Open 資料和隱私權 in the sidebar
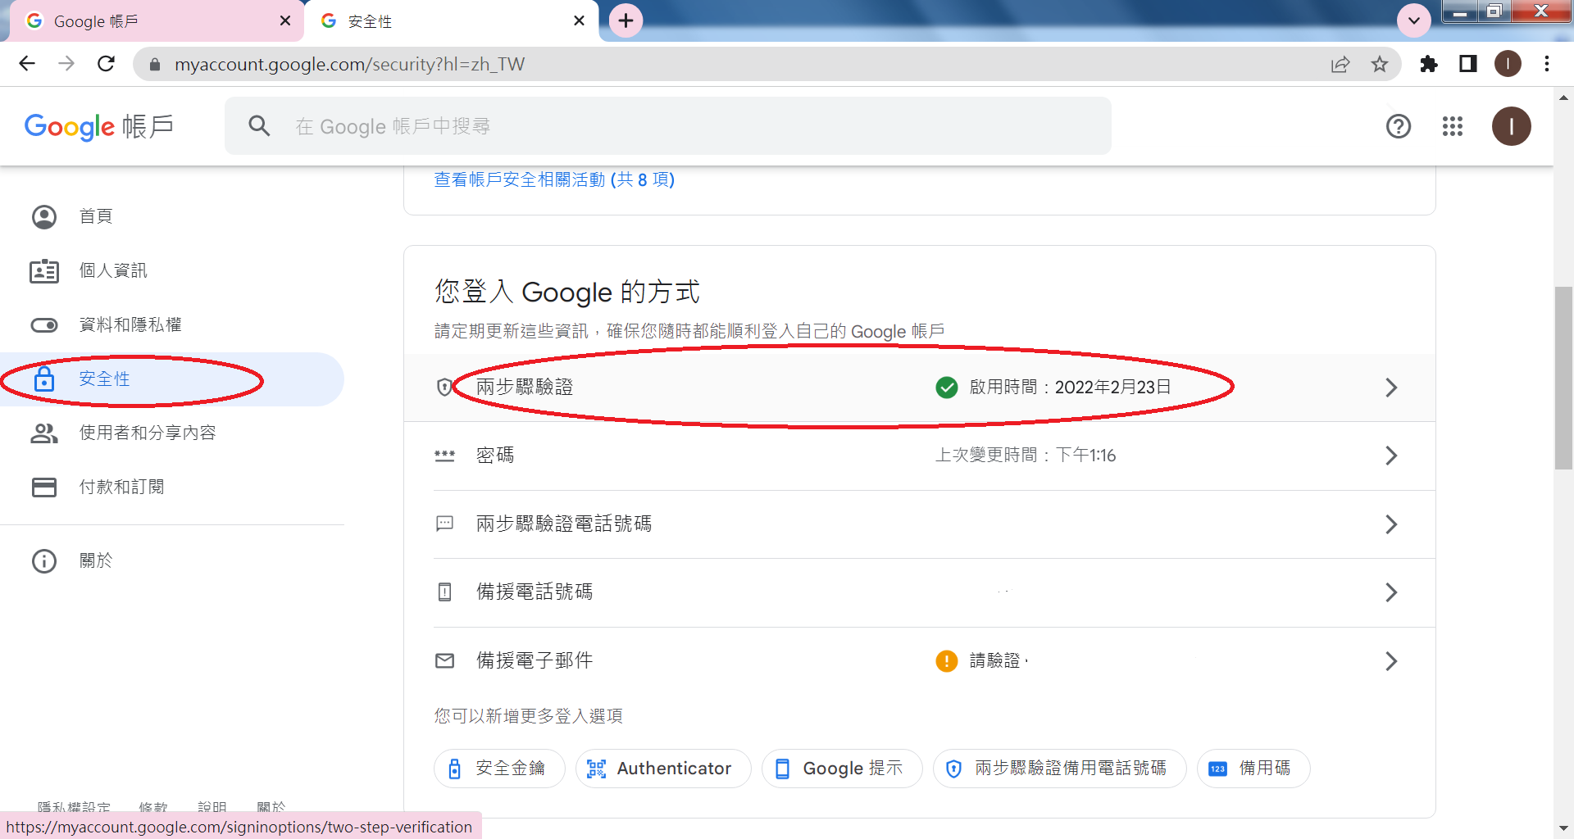This screenshot has height=839, width=1574. (130, 325)
